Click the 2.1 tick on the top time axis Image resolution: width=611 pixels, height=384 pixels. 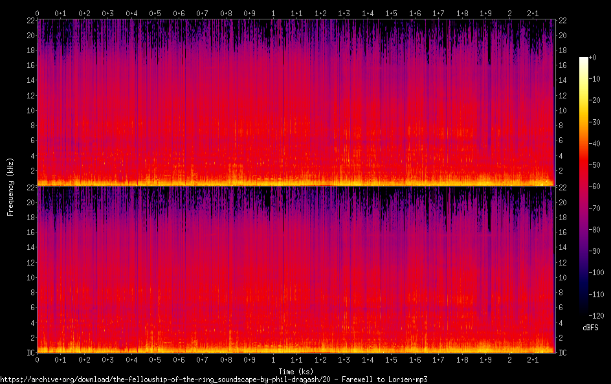click(x=533, y=13)
